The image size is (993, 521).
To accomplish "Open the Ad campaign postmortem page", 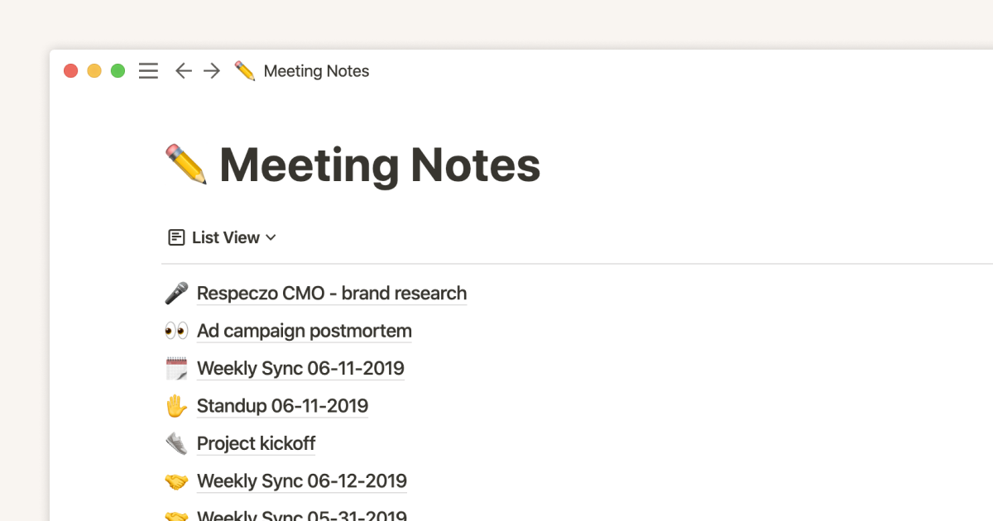I will click(x=304, y=332).
